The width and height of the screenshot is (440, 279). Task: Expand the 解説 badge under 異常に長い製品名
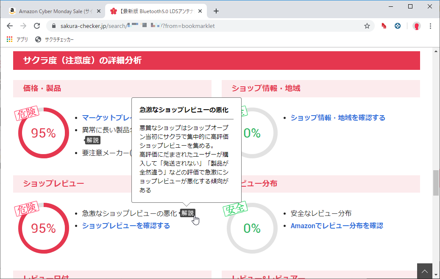[92, 140]
